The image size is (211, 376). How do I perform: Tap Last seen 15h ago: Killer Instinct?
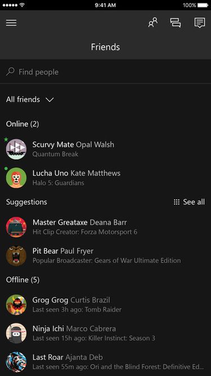tap(93, 338)
